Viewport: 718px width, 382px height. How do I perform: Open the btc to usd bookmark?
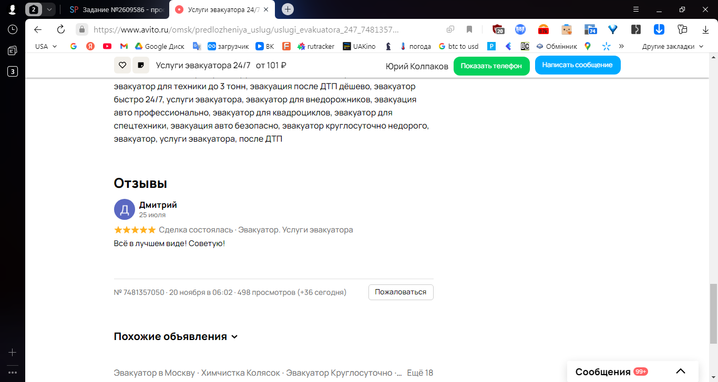(x=458, y=46)
